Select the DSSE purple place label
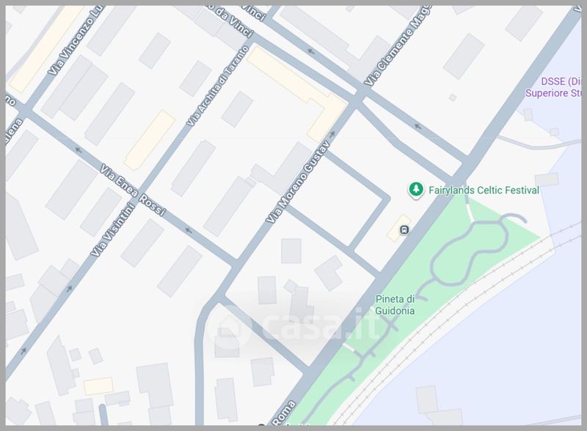587x431 pixels. click(553, 87)
